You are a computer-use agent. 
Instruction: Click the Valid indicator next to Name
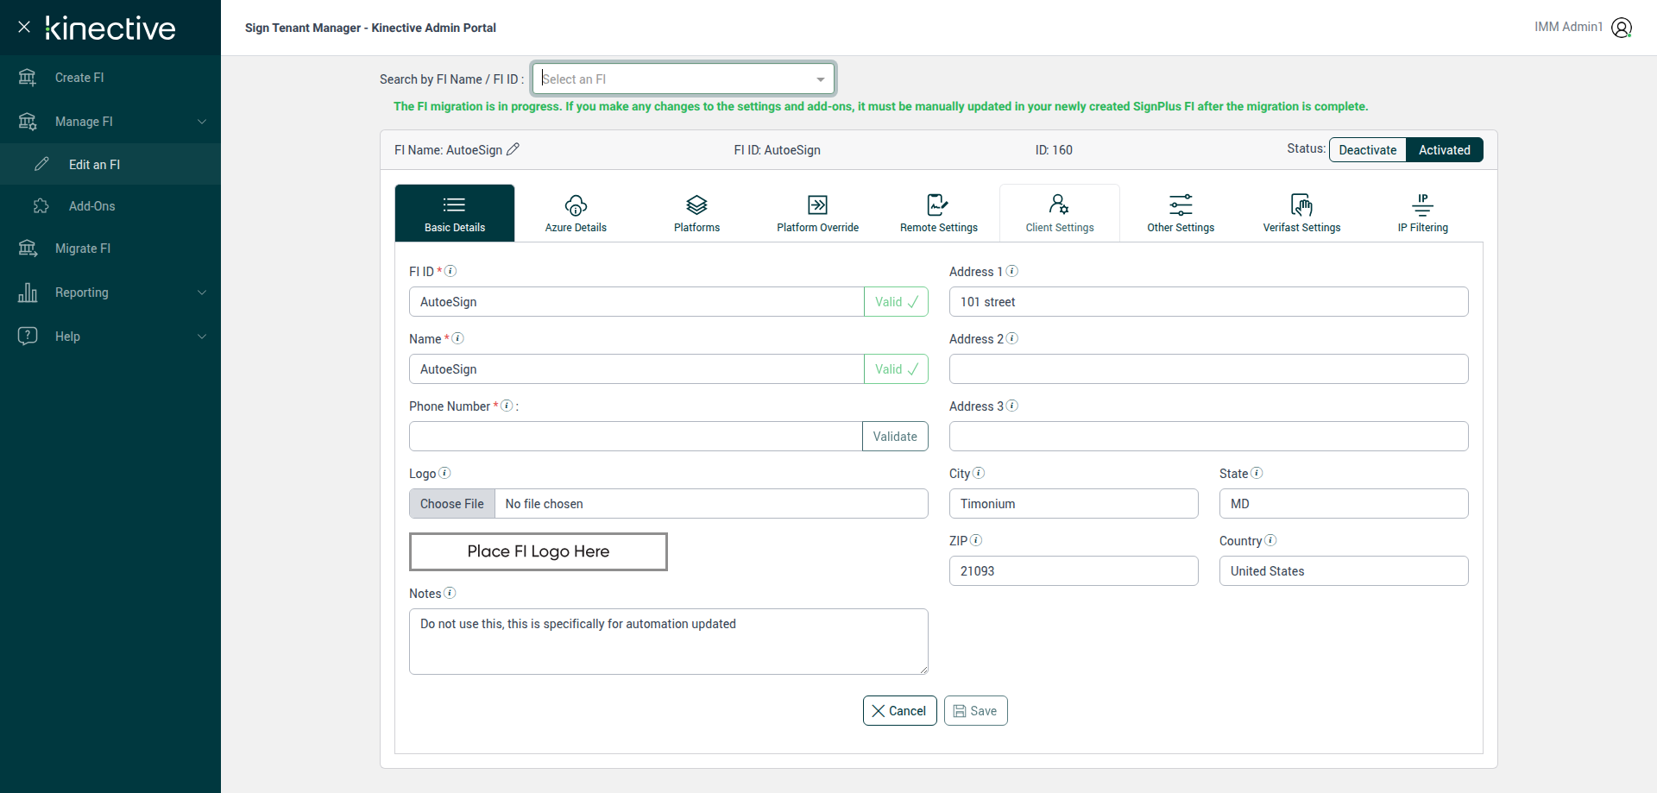pyautogui.click(x=897, y=369)
